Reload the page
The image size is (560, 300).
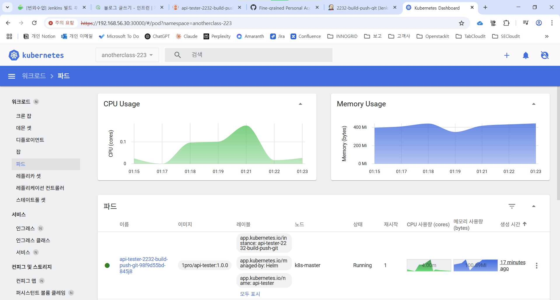(x=34, y=23)
